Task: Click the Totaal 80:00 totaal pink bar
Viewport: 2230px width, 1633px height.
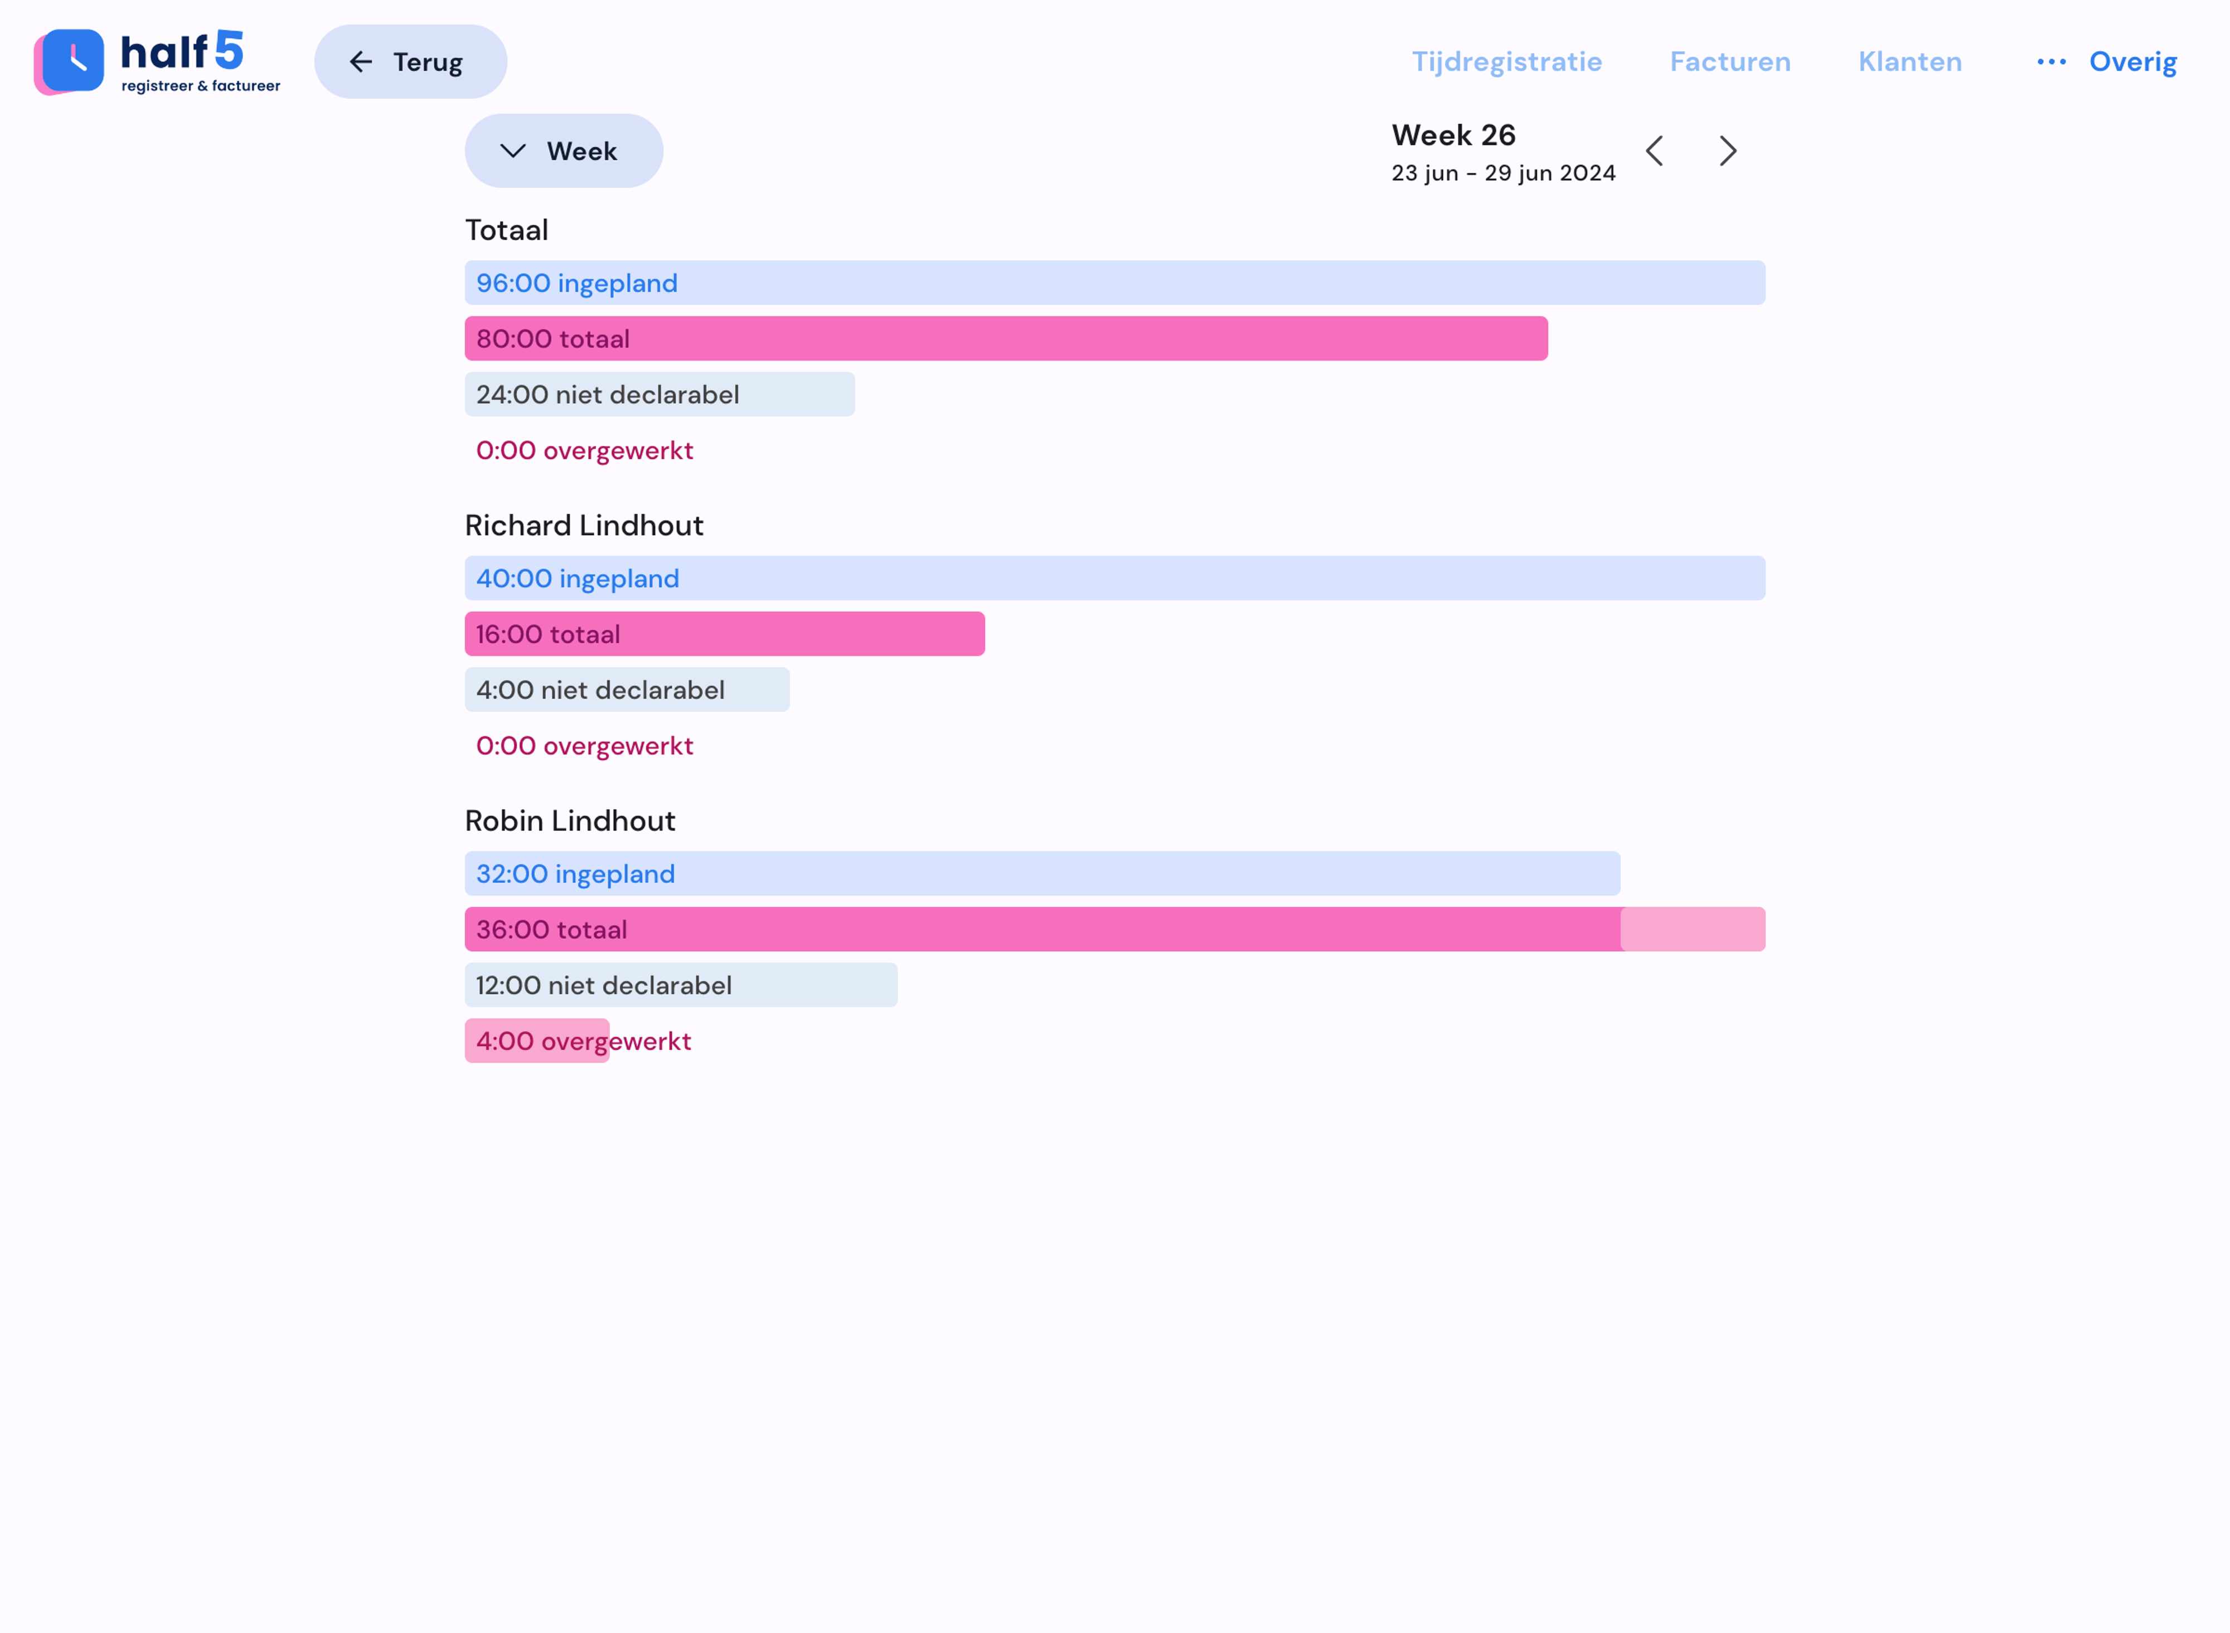Action: pyautogui.click(x=1006, y=339)
